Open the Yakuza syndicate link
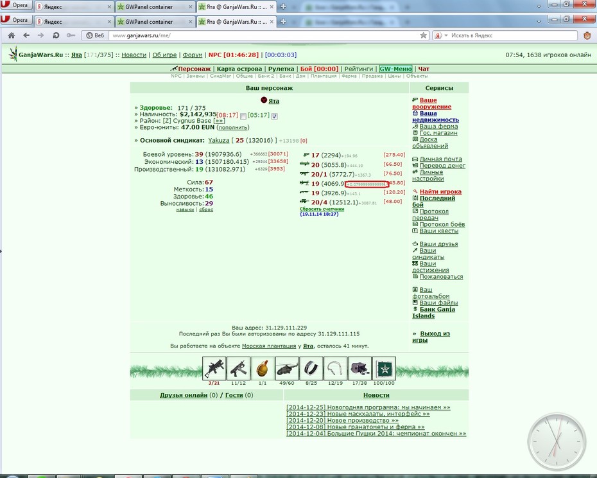The height and width of the screenshot is (478, 597). [x=218, y=140]
